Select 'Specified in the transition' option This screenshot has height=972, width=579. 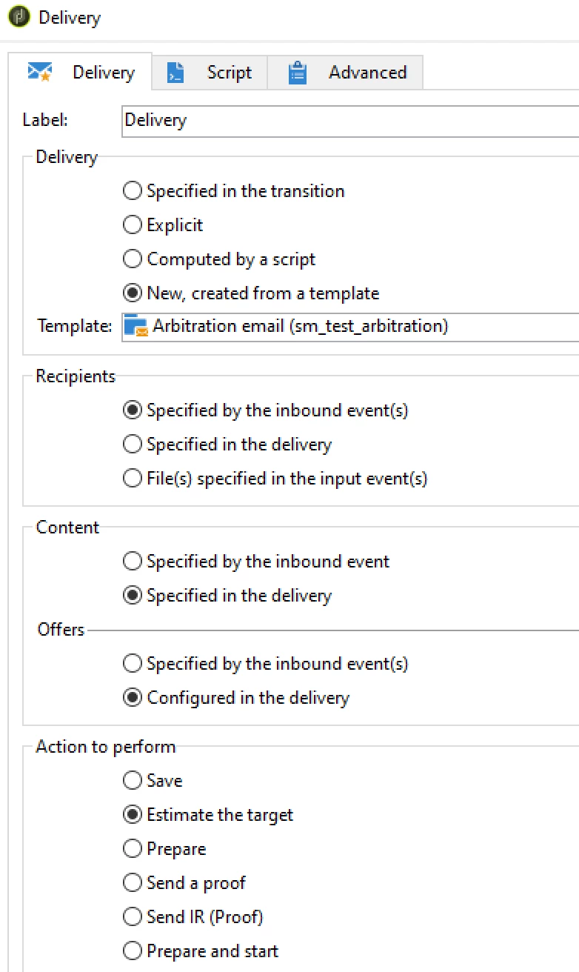pyautogui.click(x=133, y=191)
